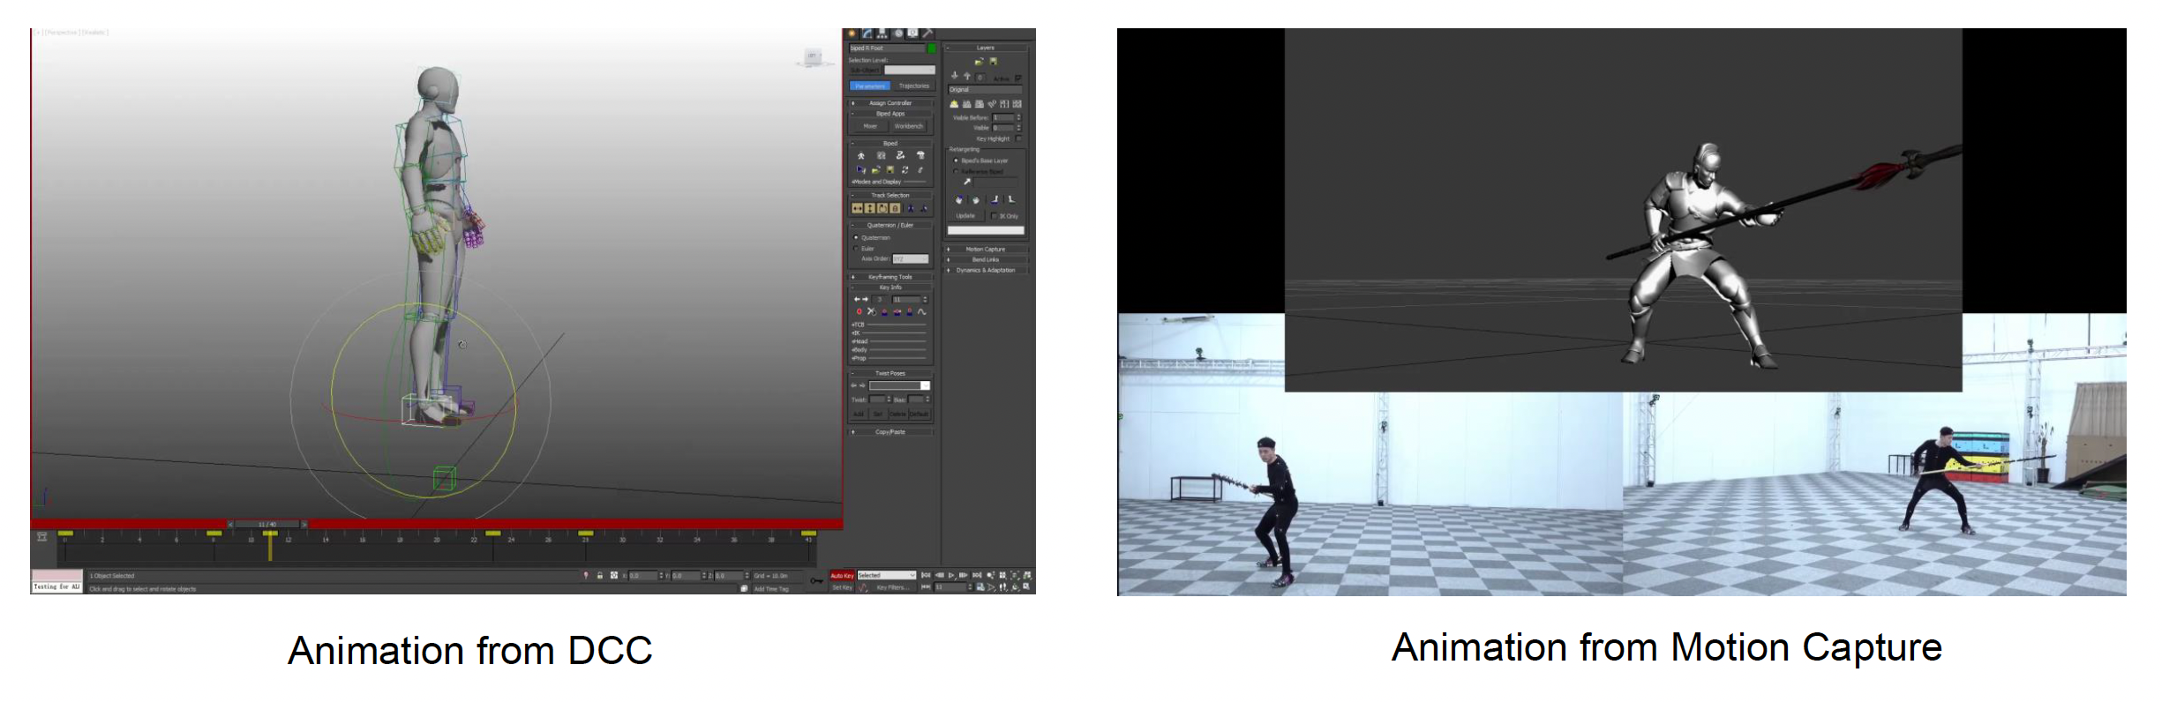Toggle the red Auto Key button
The image size is (2162, 702).
pos(842,576)
